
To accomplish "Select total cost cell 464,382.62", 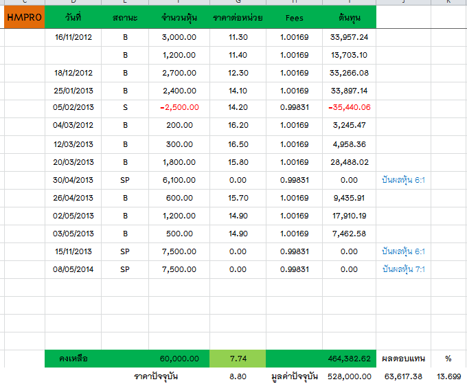I will click(350, 359).
